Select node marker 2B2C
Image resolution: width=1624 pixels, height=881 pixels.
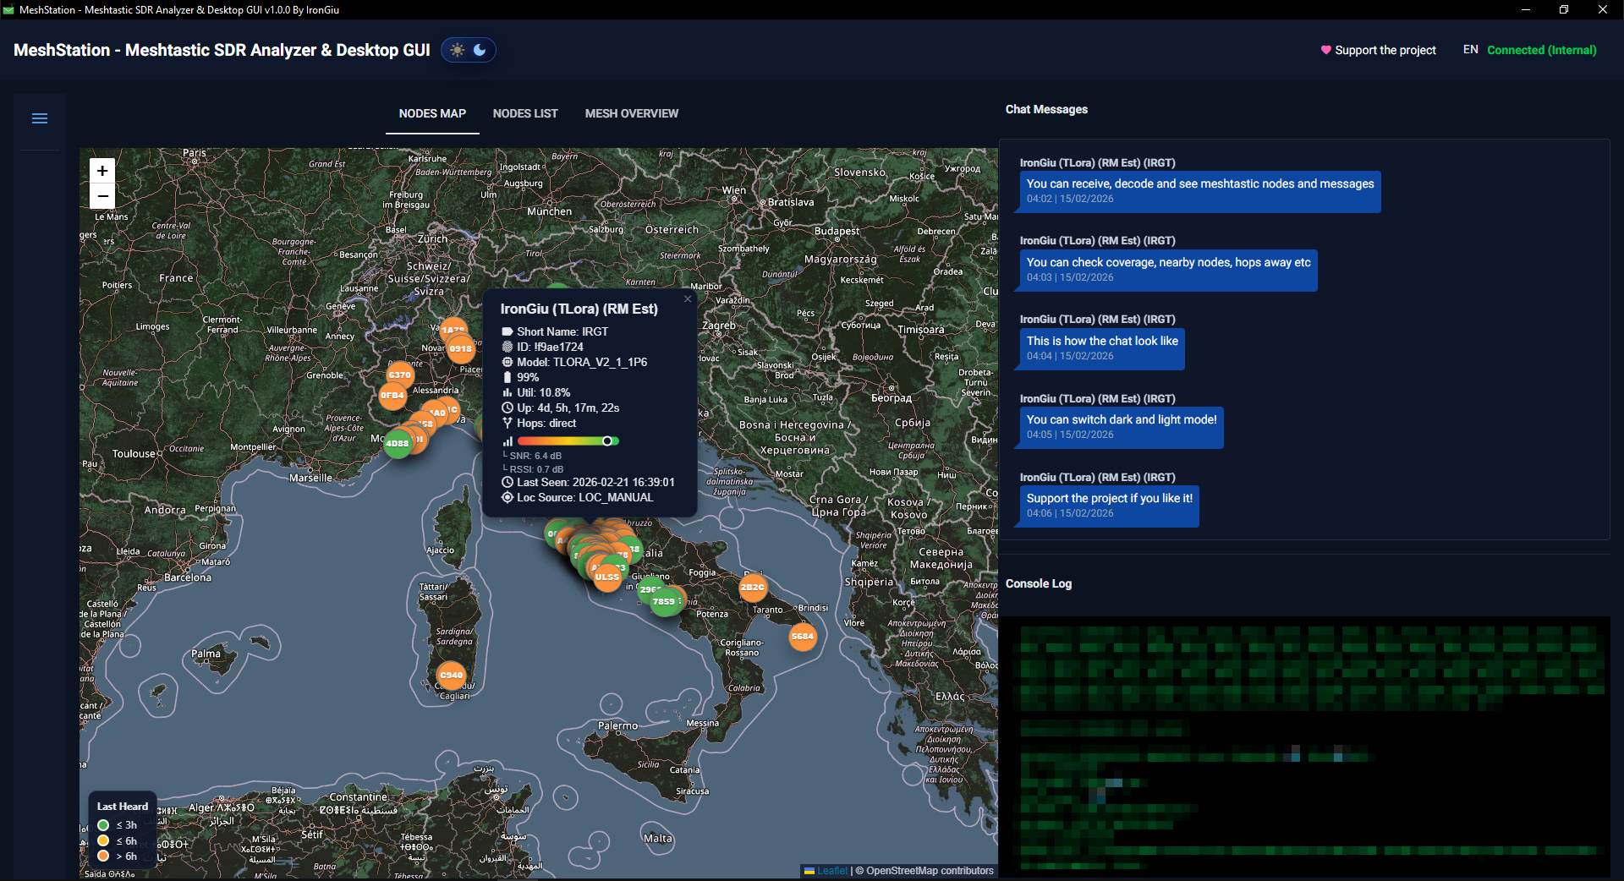(753, 587)
